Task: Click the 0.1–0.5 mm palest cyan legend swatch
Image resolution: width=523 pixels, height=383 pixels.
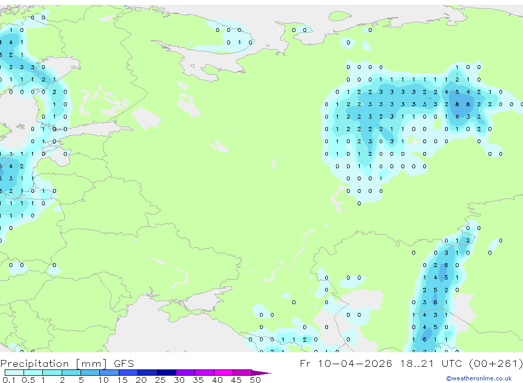Action: click(x=14, y=373)
